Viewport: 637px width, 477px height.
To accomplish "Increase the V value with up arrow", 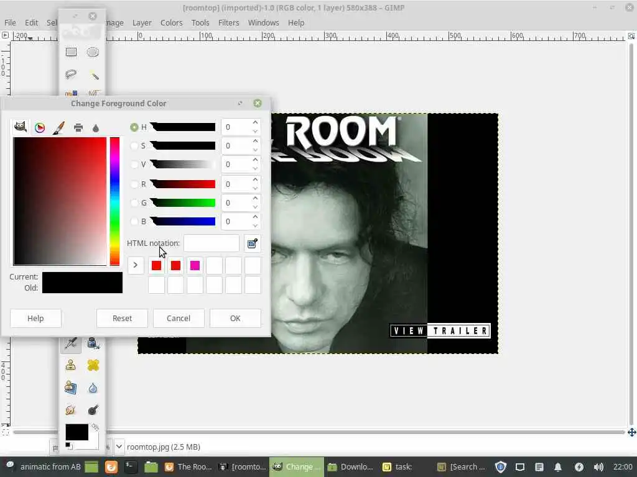I will pos(255,160).
